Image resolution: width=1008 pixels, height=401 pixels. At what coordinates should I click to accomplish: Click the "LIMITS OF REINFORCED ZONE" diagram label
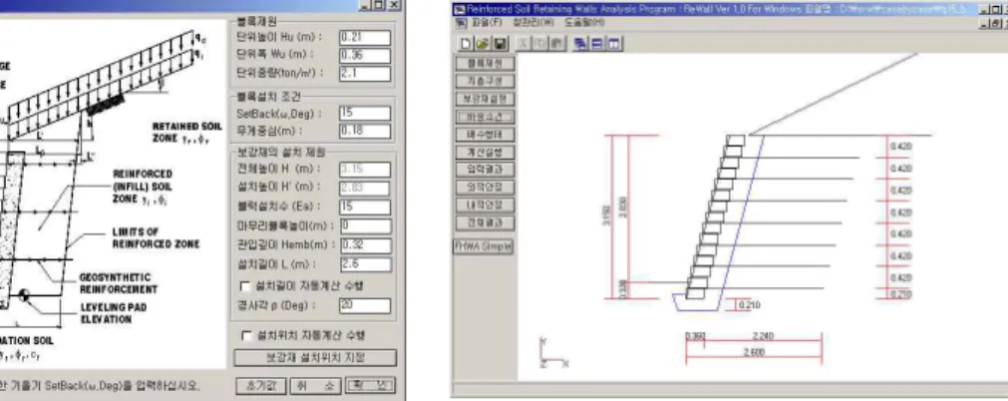156,237
